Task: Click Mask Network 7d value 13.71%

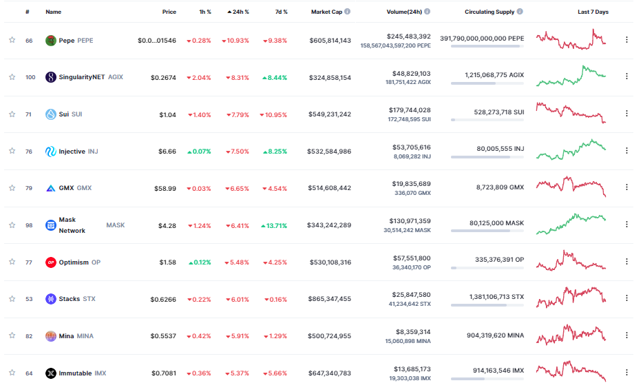Action: 274,225
